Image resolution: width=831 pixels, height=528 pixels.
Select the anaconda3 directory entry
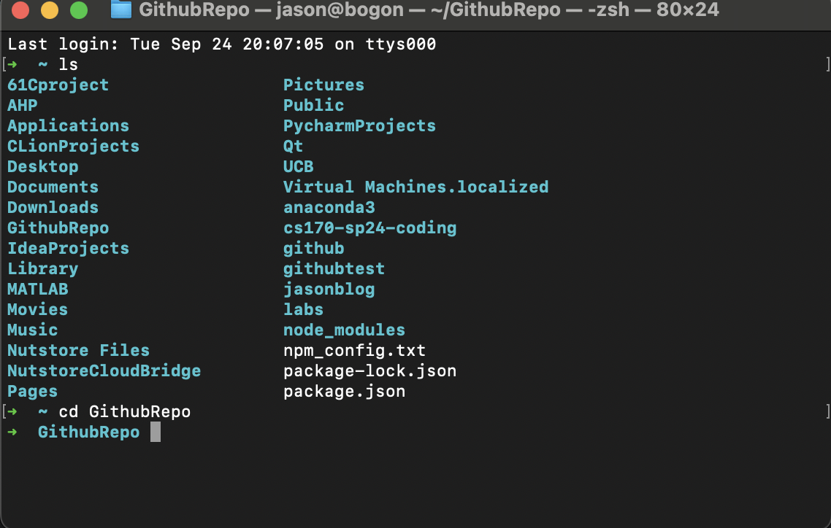[329, 207]
